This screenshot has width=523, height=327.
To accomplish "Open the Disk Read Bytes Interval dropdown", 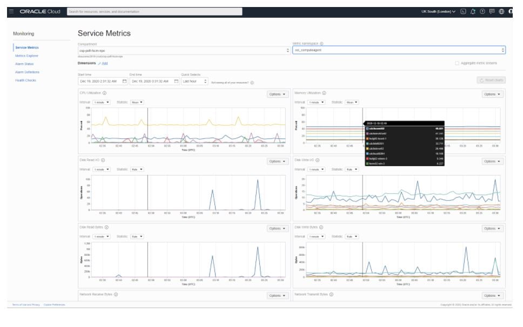I will (x=102, y=236).
